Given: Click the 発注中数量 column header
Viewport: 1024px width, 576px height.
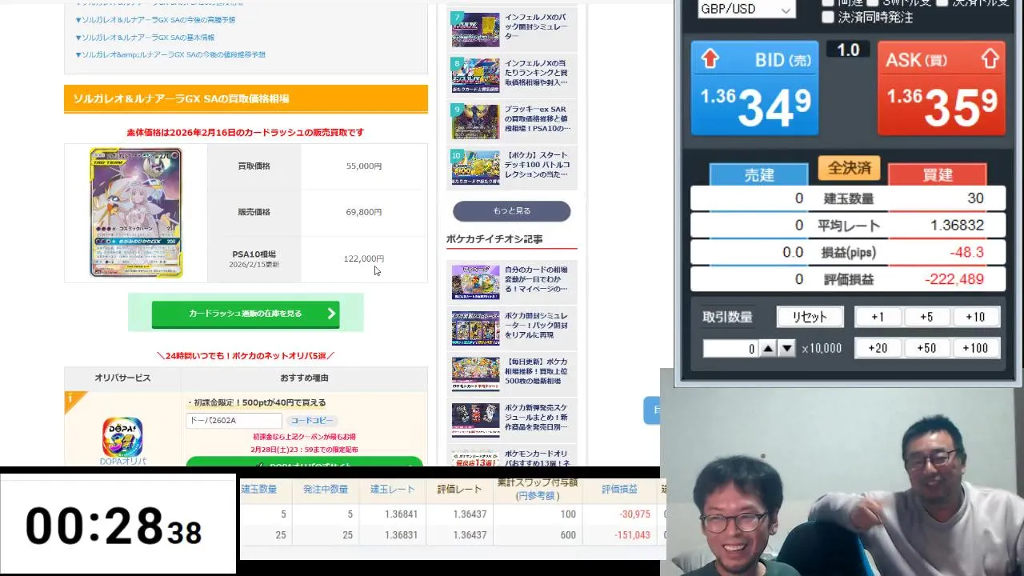Looking at the screenshot, I should [326, 489].
